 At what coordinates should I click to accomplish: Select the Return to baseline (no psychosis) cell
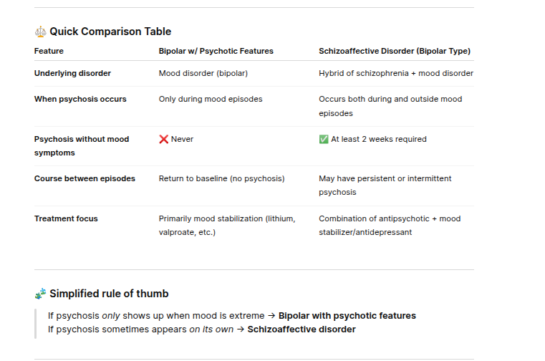pos(221,178)
